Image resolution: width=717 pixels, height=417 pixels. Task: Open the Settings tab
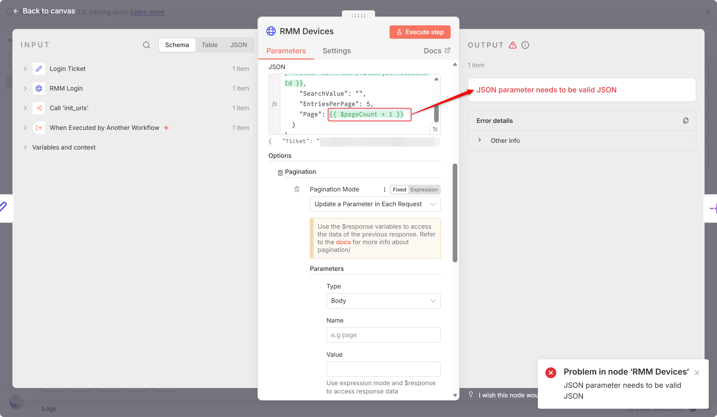tap(336, 51)
